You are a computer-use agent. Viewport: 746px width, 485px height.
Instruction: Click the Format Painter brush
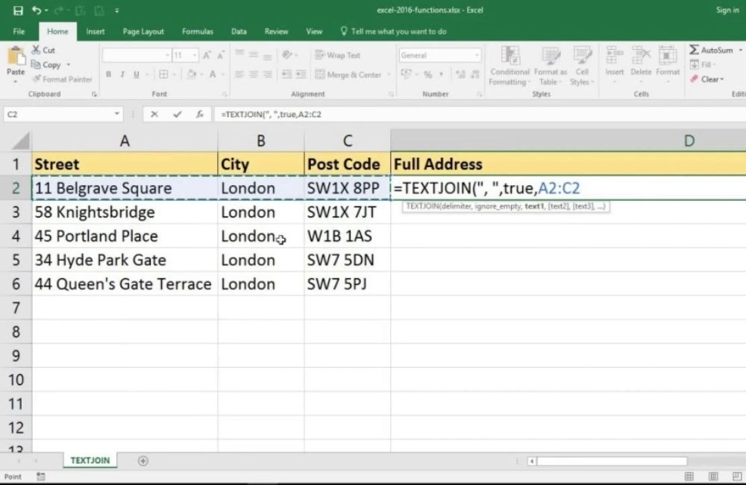(37, 79)
